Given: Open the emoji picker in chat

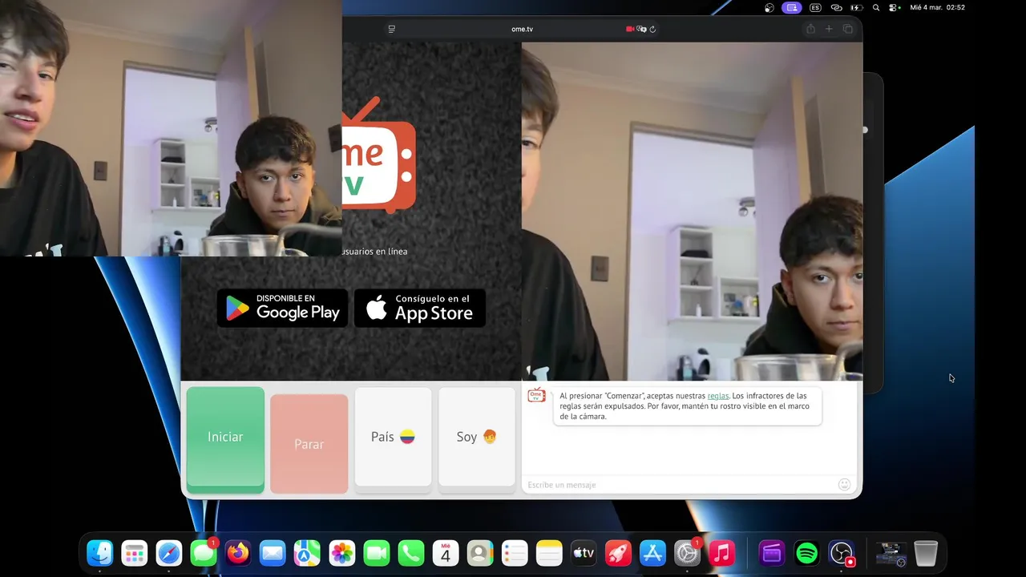Looking at the screenshot, I should coord(844,484).
